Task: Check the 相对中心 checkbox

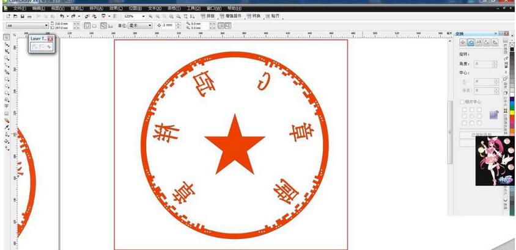Action: point(462,102)
